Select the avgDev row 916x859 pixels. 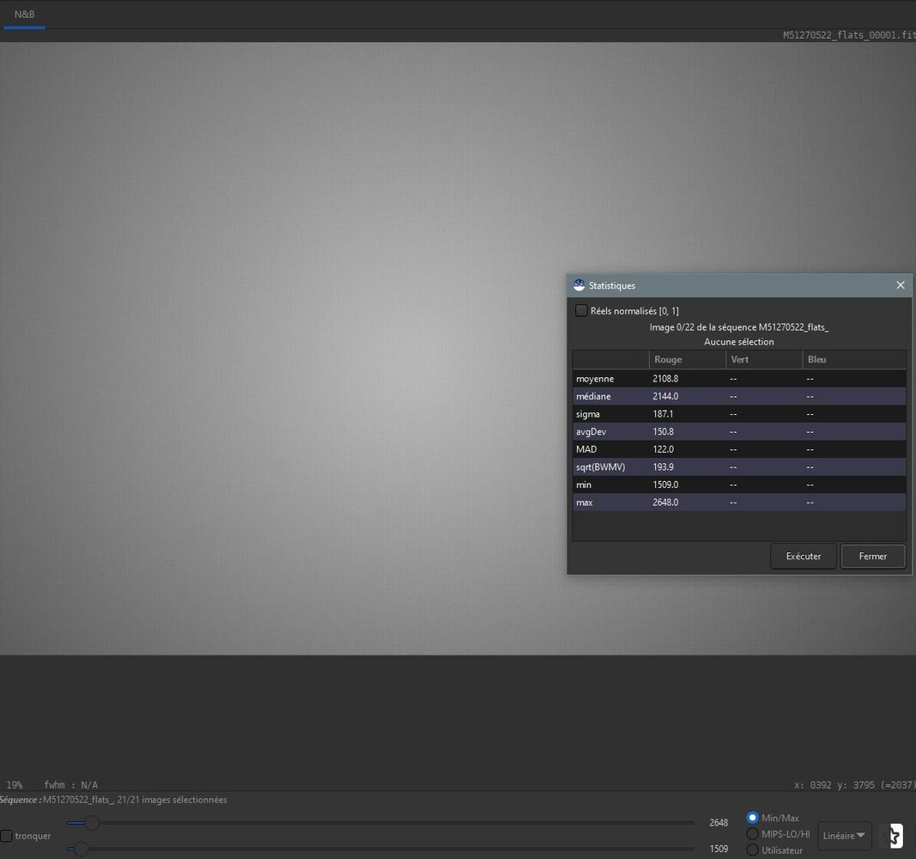(739, 432)
